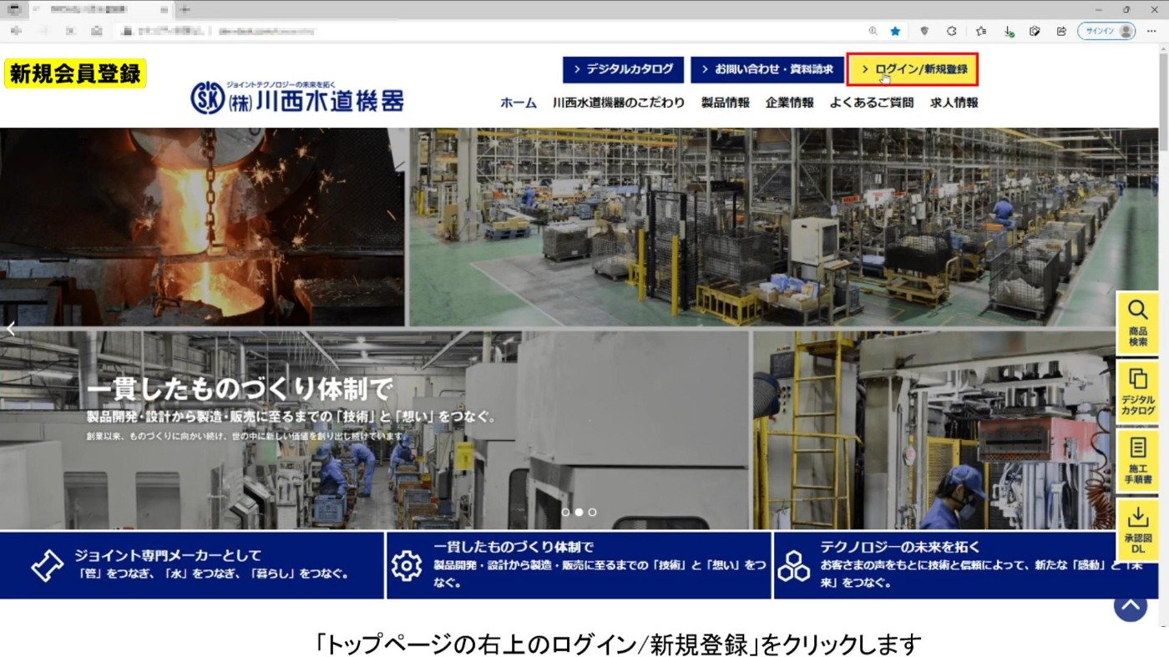1169x657 pixels.
Task: Click the scroll-to-top arrow button
Action: [x=1130, y=605]
